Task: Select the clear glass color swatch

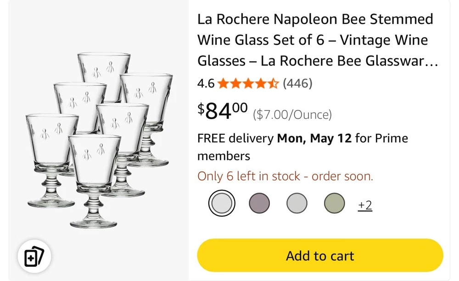Action: 222,203
